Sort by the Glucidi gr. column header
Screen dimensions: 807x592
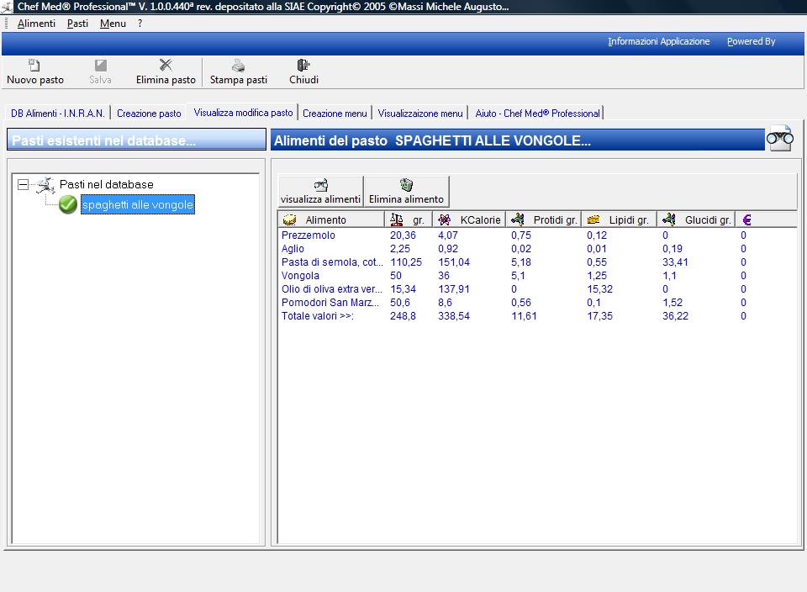click(696, 219)
